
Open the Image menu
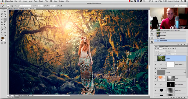click(x=25, y=1)
